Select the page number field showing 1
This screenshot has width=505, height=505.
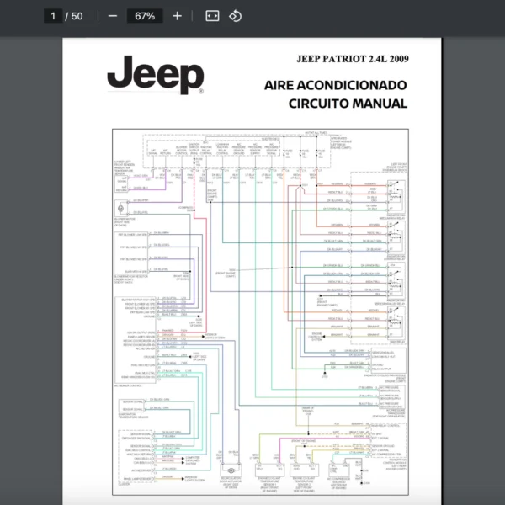point(53,16)
